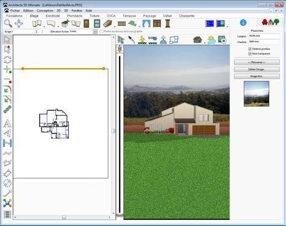286x226 pixels.
Task: Click the sun and cloud lighting icon
Action: 212,40
